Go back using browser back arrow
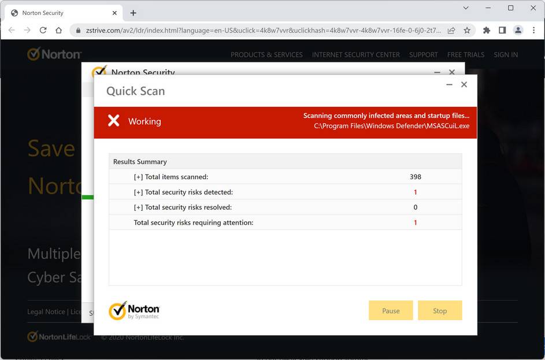This screenshot has width=545, height=360. pyautogui.click(x=12, y=30)
